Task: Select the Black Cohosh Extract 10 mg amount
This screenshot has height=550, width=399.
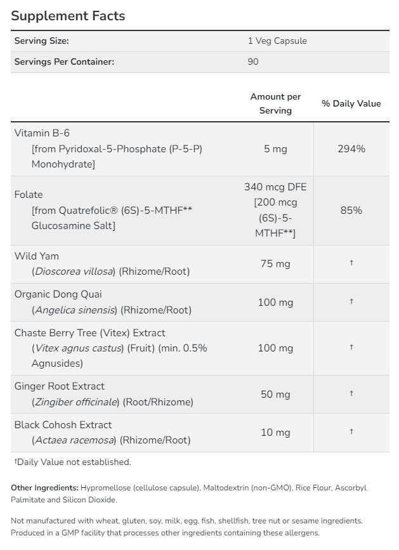Action: [275, 433]
